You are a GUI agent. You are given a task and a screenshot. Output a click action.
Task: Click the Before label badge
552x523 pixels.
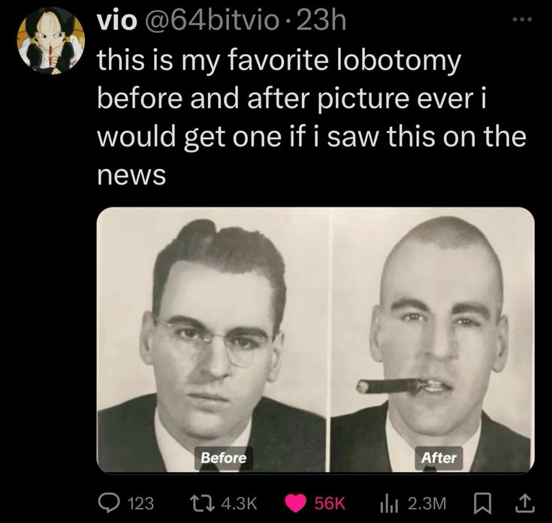tap(224, 458)
